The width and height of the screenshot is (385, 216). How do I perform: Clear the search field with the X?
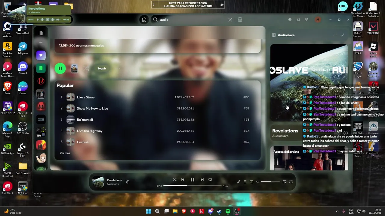(x=230, y=20)
